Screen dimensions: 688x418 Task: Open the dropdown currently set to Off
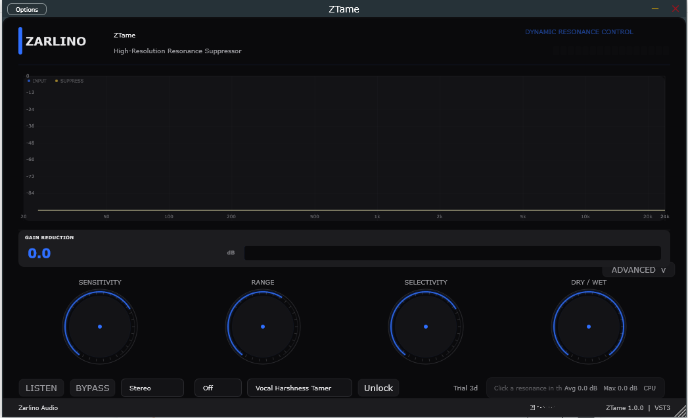click(218, 388)
